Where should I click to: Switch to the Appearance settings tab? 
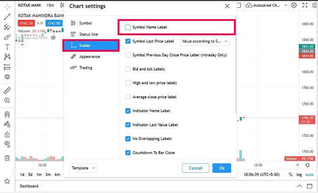pos(90,57)
